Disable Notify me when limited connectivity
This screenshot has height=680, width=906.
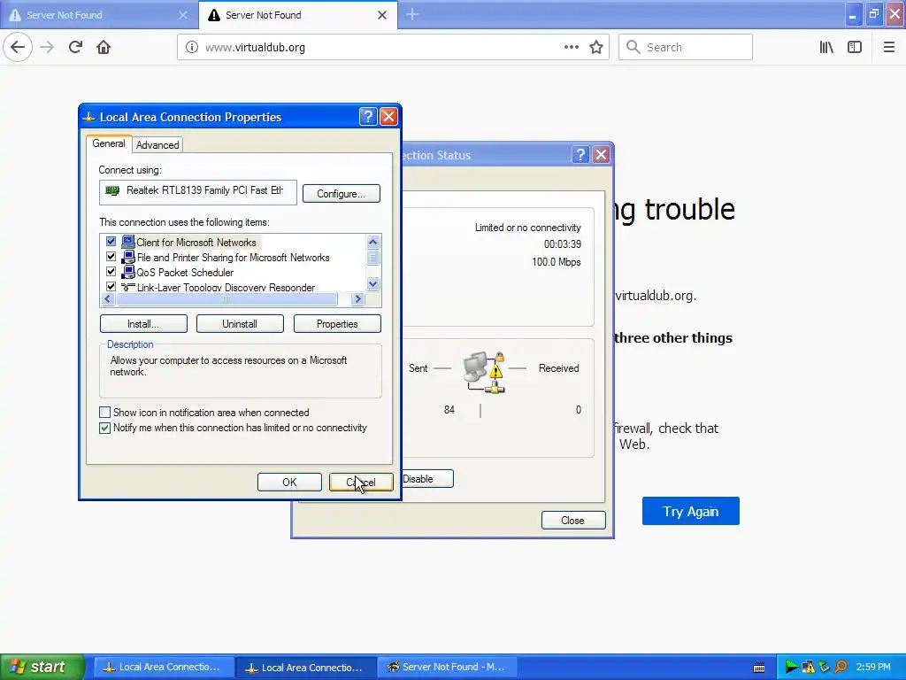click(x=104, y=428)
